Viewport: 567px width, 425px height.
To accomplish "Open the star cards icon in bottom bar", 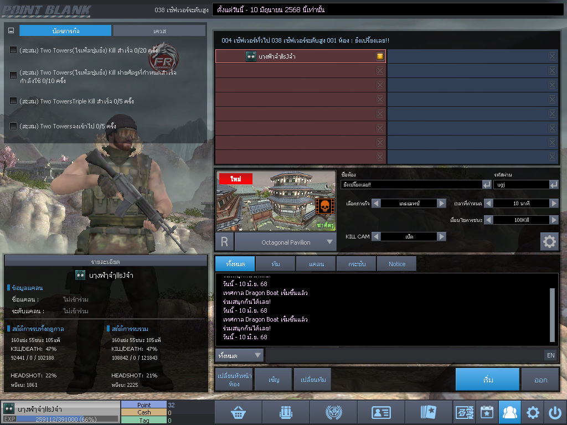I will (429, 412).
